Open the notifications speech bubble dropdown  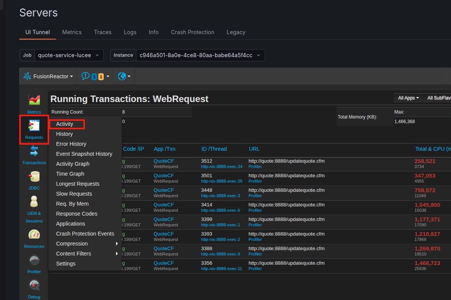(95, 76)
